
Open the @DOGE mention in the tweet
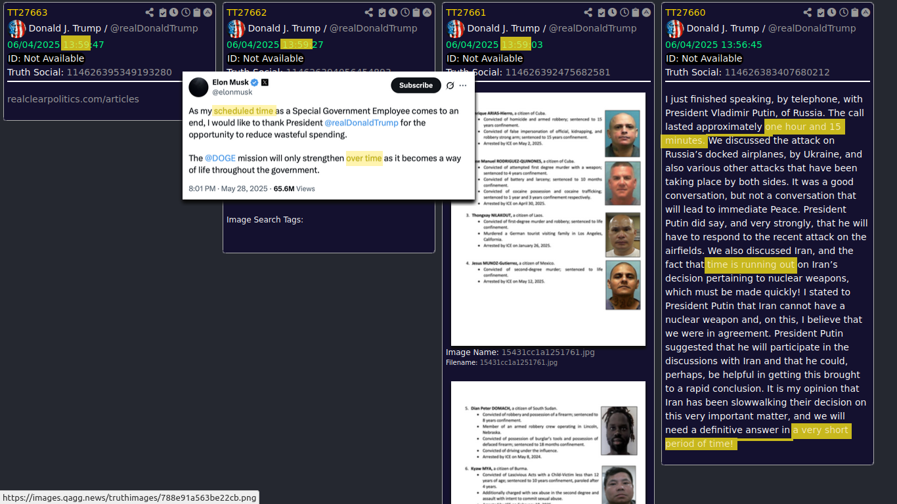tap(220, 158)
